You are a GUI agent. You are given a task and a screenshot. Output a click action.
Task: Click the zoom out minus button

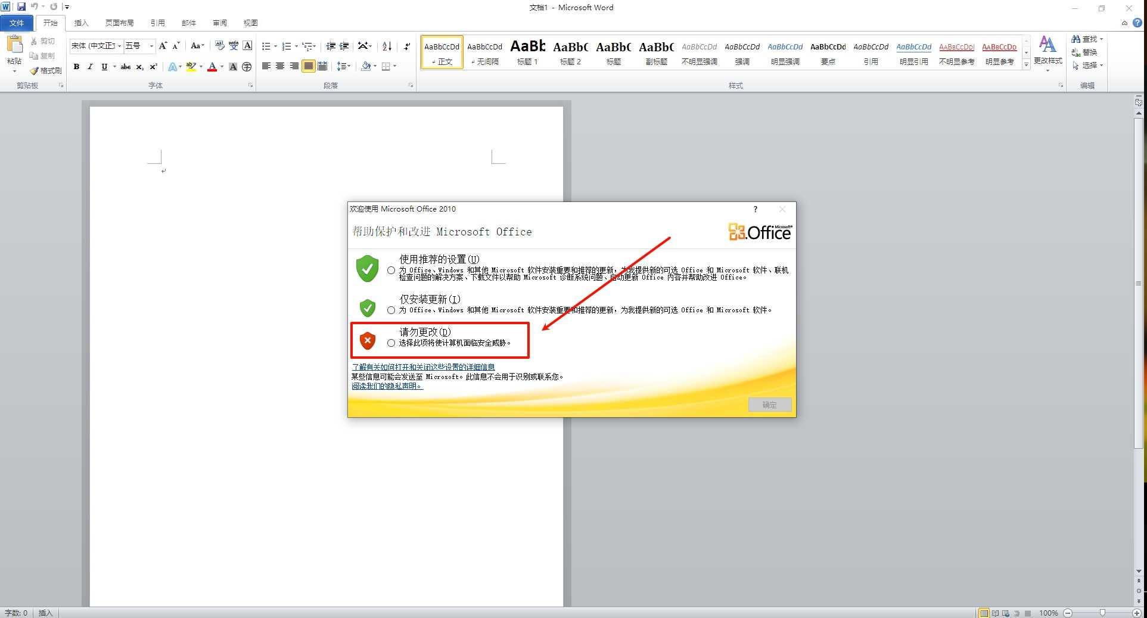(1068, 613)
